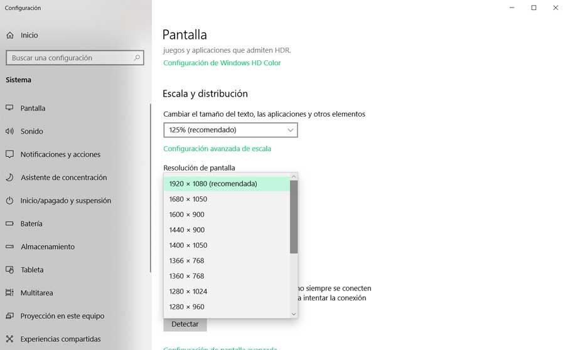Click the Sonido speaker icon
The width and height of the screenshot is (565, 350).
pos(9,131)
